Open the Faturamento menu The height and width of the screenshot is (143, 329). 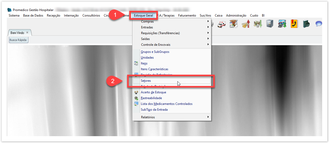pos(187,16)
